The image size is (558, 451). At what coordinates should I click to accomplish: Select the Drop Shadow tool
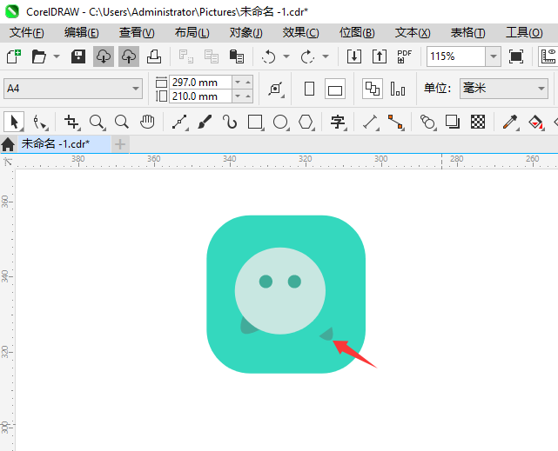pos(453,123)
